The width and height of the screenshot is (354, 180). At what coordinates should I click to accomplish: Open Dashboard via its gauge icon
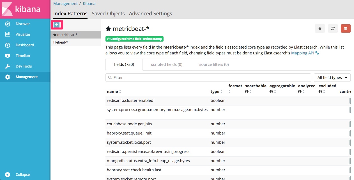point(8,45)
